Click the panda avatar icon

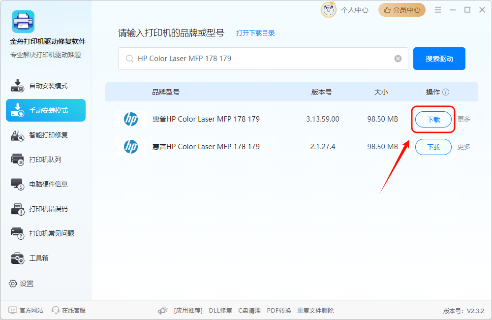[x=329, y=10]
